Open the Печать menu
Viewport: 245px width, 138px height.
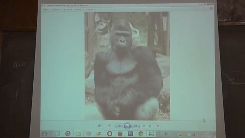(57, 9)
